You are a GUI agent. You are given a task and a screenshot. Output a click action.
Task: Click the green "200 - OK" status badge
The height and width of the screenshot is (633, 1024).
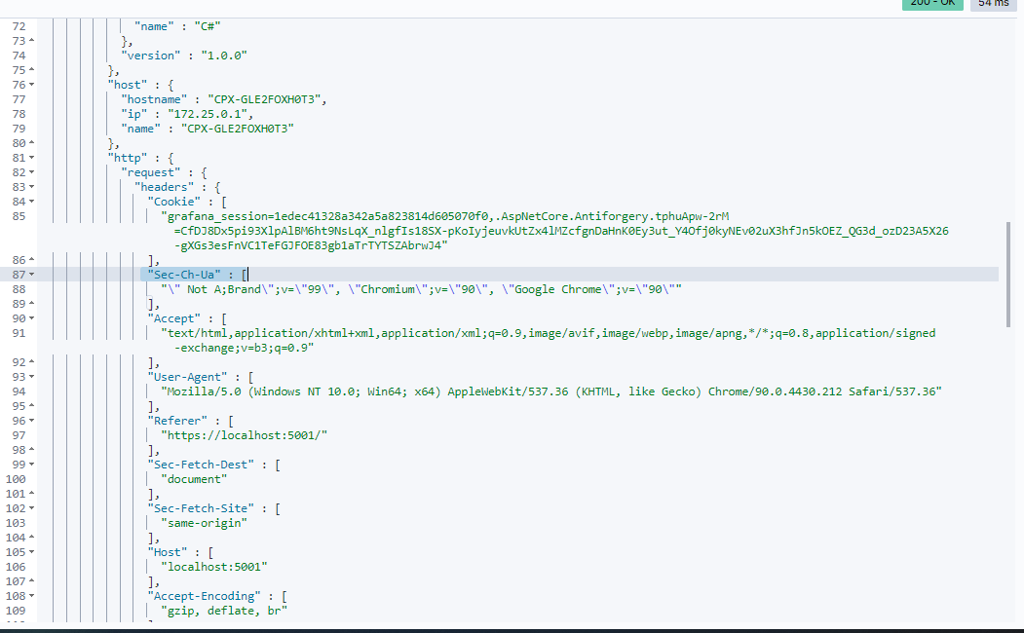click(930, 5)
